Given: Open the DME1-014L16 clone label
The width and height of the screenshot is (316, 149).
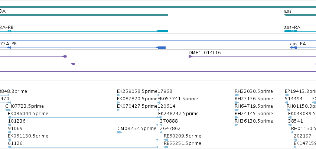Looking at the screenshot, I should coord(205,53).
